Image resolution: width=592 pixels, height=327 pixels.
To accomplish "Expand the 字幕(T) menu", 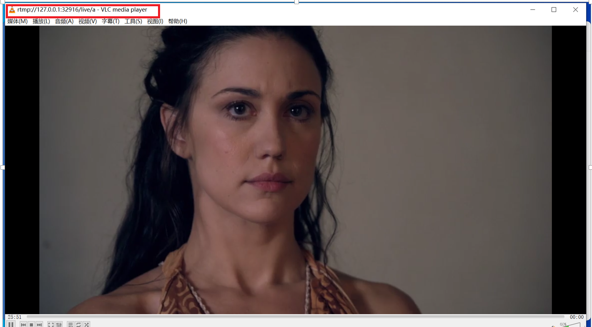I will click(x=110, y=21).
